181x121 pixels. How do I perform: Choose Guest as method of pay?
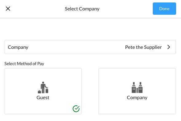coord(43,91)
